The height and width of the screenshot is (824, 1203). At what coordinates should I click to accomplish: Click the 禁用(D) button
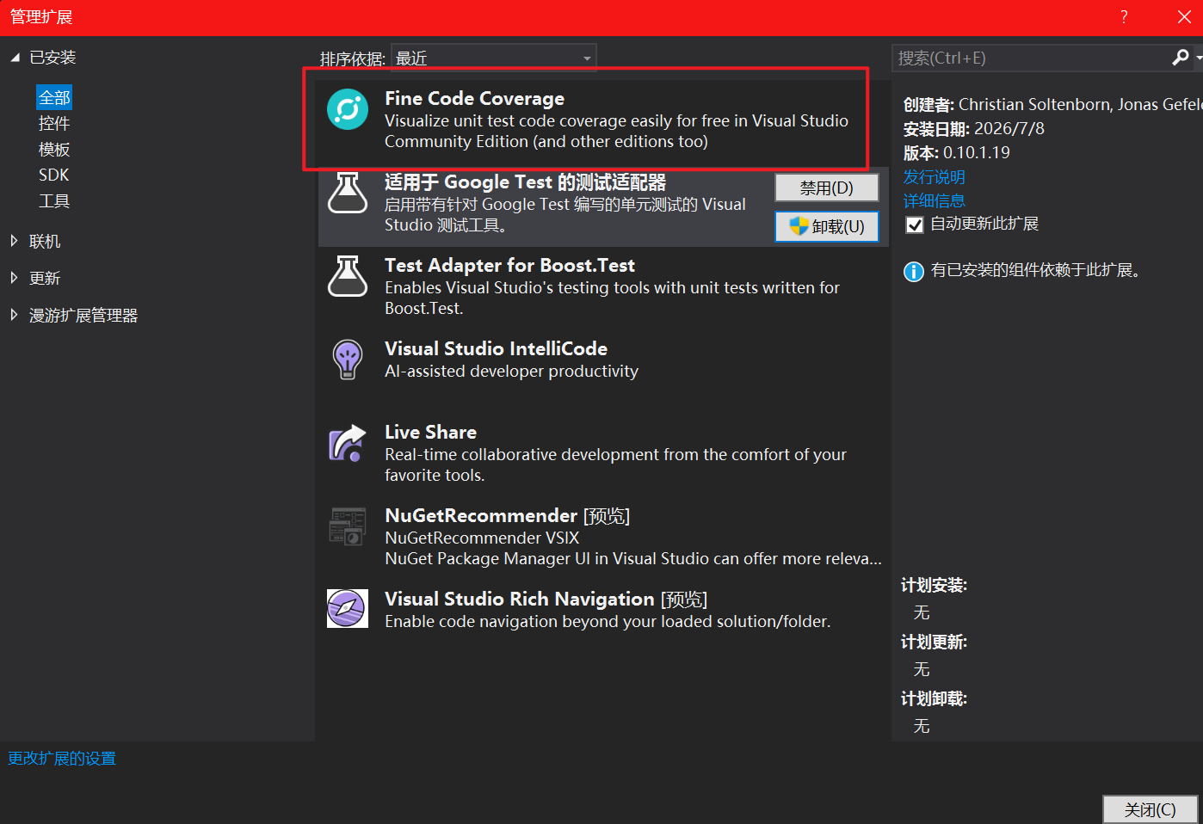point(827,188)
